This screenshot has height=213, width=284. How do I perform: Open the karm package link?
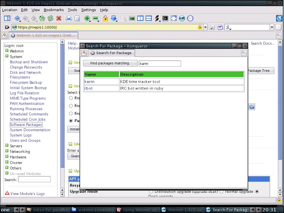(x=89, y=82)
